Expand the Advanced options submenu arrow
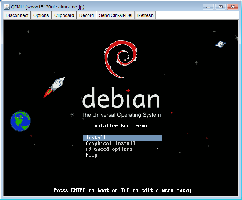The image size is (242, 200). (x=157, y=149)
